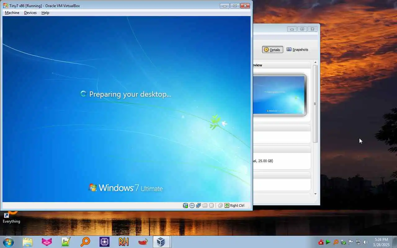Click the volume speaker tray icon
This screenshot has height=248, width=397.
(x=365, y=242)
